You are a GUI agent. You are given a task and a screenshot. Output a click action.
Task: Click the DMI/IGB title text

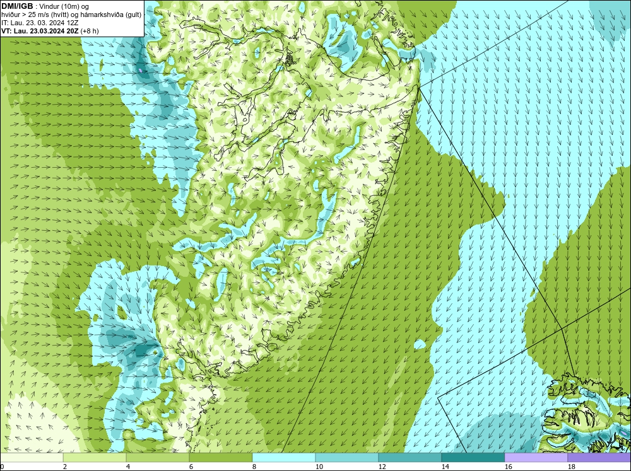[x=17, y=6]
